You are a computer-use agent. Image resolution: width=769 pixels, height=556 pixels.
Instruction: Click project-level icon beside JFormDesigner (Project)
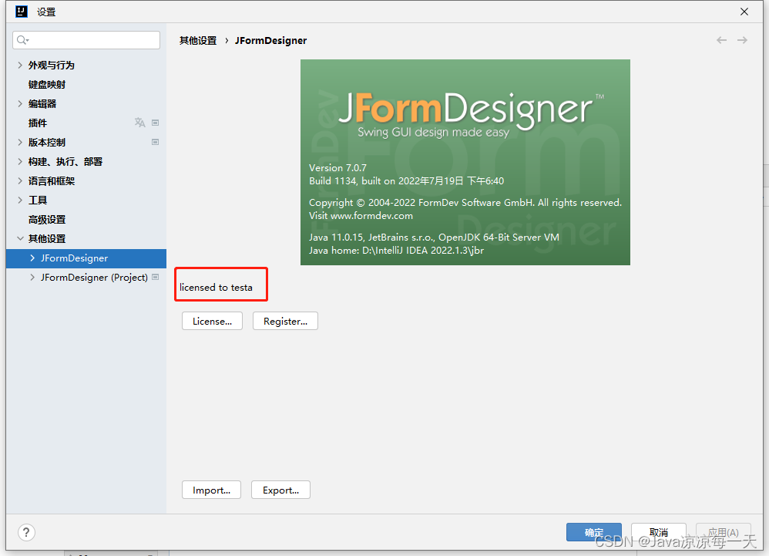coord(155,278)
